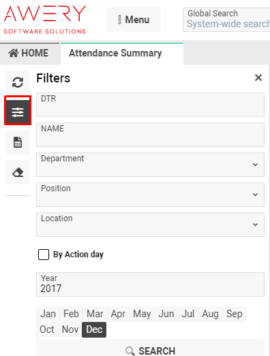Close the Filters panel
This screenshot has height=356, width=270.
(258, 78)
